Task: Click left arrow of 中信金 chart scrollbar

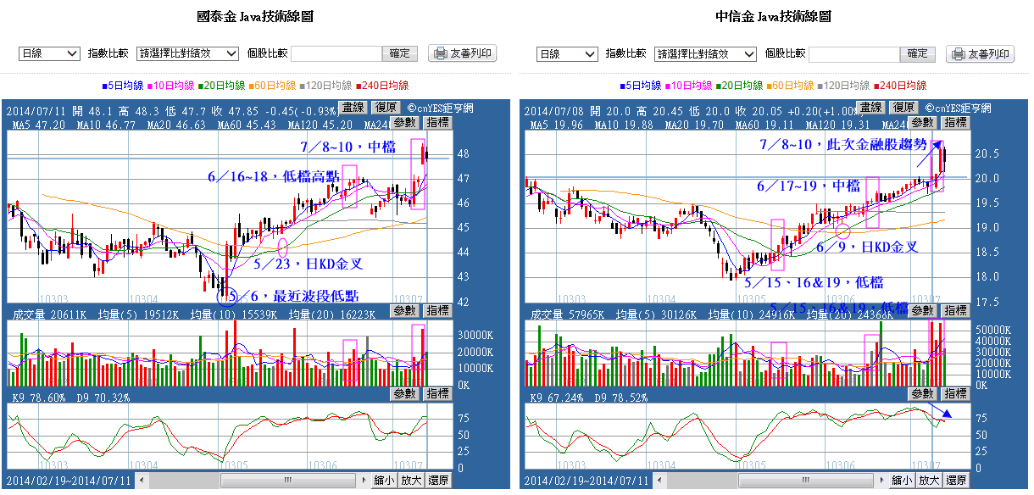Action: tap(658, 481)
